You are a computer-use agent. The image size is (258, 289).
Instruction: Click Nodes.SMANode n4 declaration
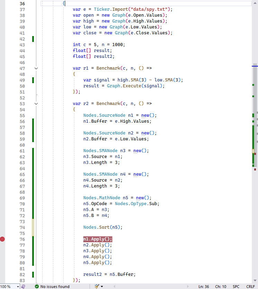(116, 174)
